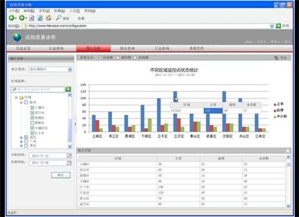
Task: Click the green go arrow beside address bar
Action: pos(278,26)
